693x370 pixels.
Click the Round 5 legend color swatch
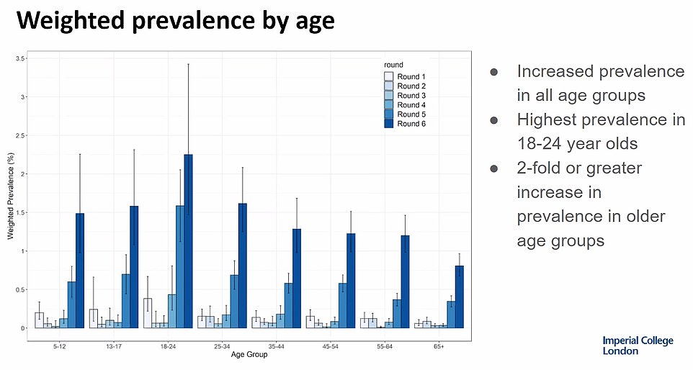pyautogui.click(x=389, y=114)
